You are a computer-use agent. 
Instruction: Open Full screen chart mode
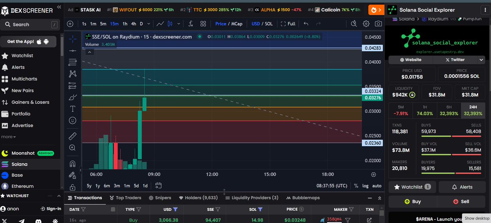pos(288,24)
